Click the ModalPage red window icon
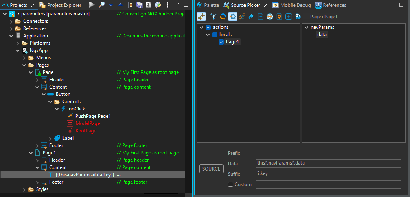Image resolution: width=410 pixels, height=197 pixels. pos(70,123)
